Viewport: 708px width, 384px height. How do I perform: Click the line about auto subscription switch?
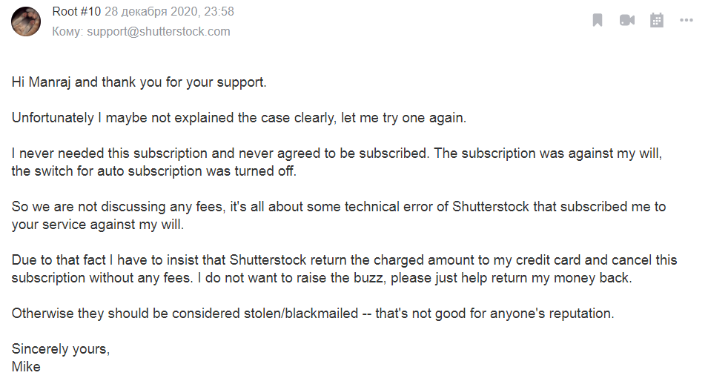pyautogui.click(x=154, y=171)
